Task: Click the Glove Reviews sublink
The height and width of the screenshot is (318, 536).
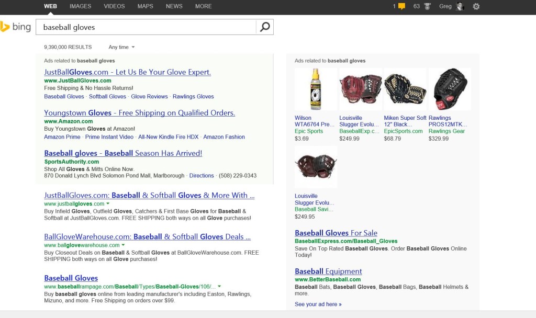Action: tap(149, 96)
